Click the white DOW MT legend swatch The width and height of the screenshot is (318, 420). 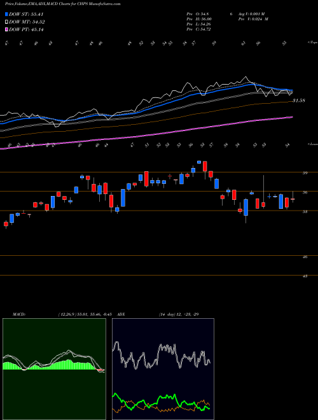[7, 22]
